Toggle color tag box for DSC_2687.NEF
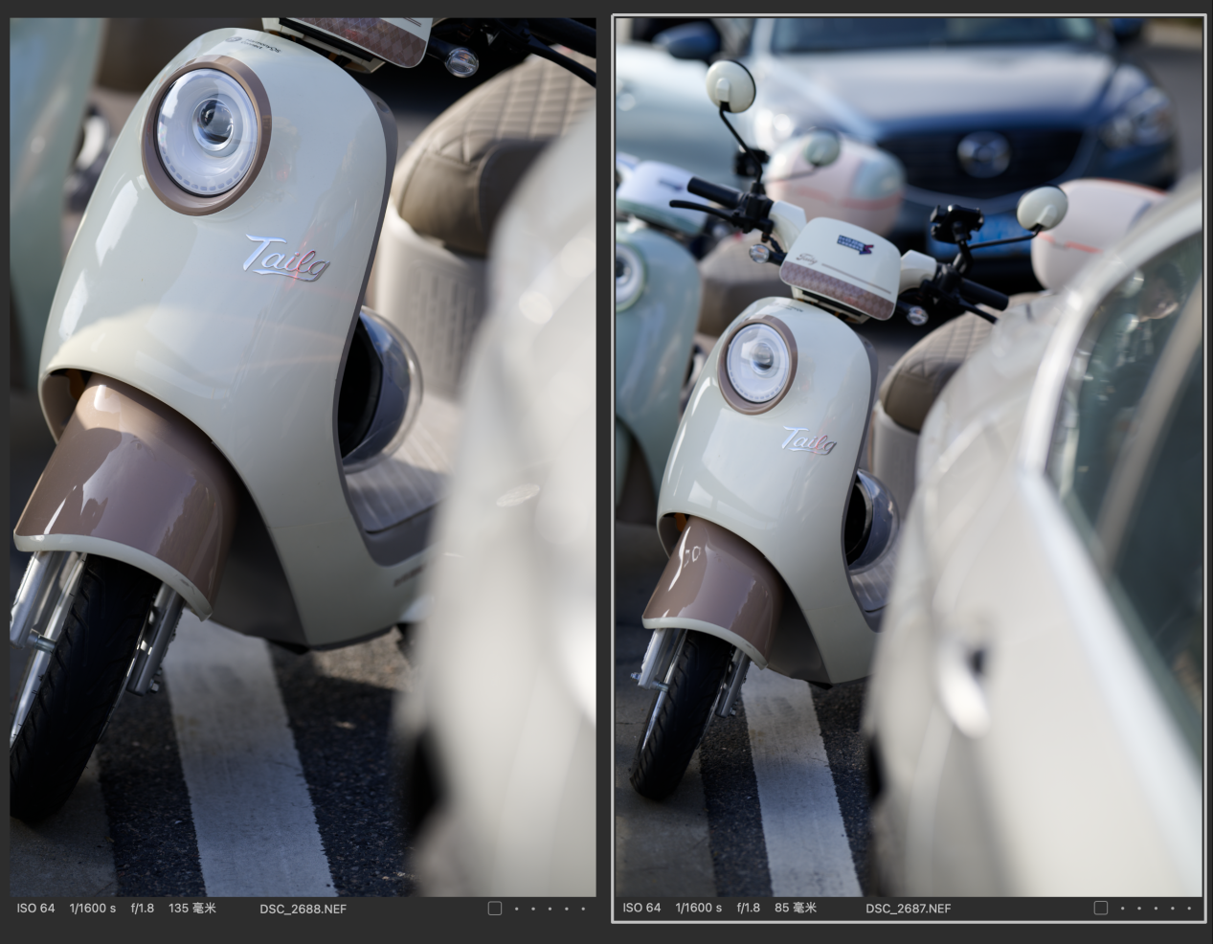Image resolution: width=1213 pixels, height=944 pixels. (x=1100, y=909)
